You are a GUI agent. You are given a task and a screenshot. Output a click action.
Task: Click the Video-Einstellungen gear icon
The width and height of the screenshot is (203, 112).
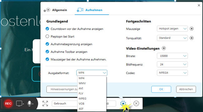point(164,48)
